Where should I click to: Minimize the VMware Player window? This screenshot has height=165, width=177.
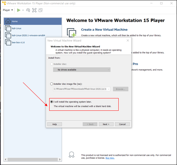[x=151, y=3]
